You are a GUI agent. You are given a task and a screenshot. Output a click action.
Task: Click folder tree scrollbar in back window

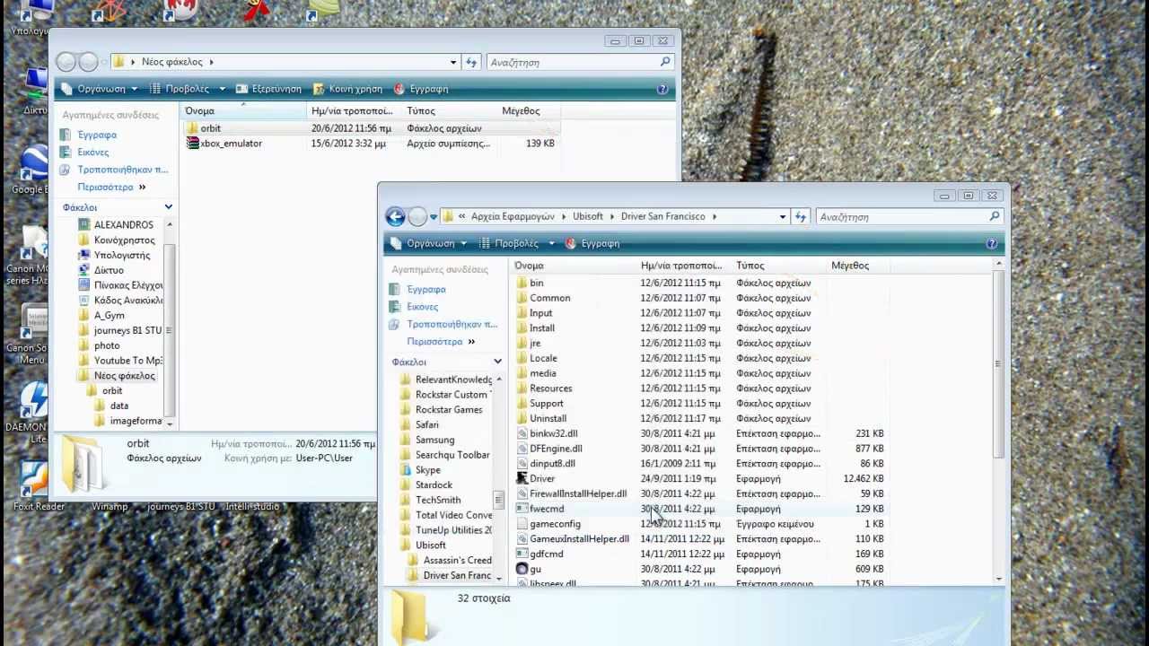168,331
